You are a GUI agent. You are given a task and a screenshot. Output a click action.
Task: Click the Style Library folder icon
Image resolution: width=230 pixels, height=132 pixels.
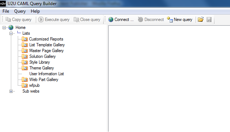tap(25, 62)
